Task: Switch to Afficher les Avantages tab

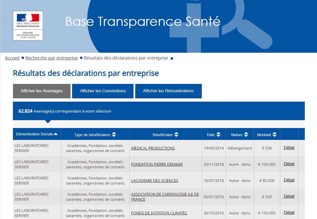Action: point(42,91)
